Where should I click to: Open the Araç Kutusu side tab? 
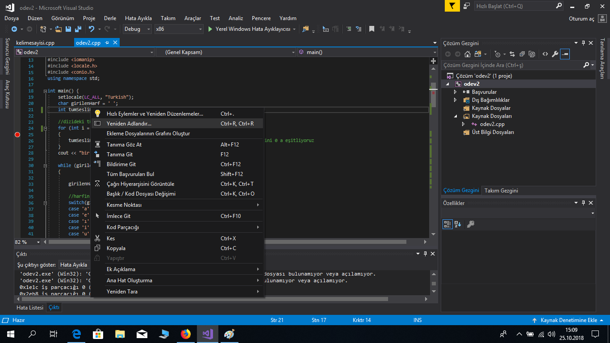click(x=7, y=94)
